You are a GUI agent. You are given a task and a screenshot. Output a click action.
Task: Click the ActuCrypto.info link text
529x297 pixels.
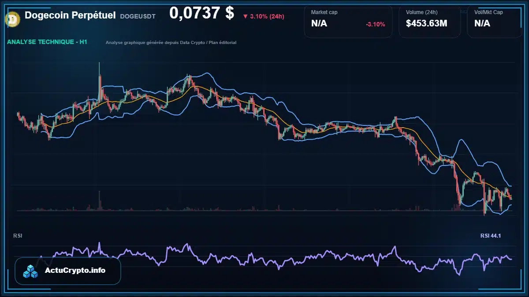pos(75,271)
